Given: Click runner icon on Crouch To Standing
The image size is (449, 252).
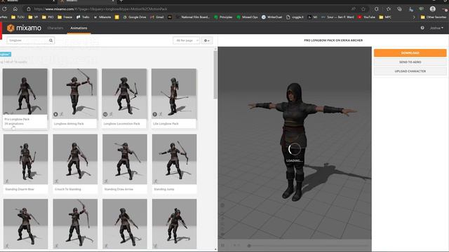Looking at the screenshot, I should 57,181.
